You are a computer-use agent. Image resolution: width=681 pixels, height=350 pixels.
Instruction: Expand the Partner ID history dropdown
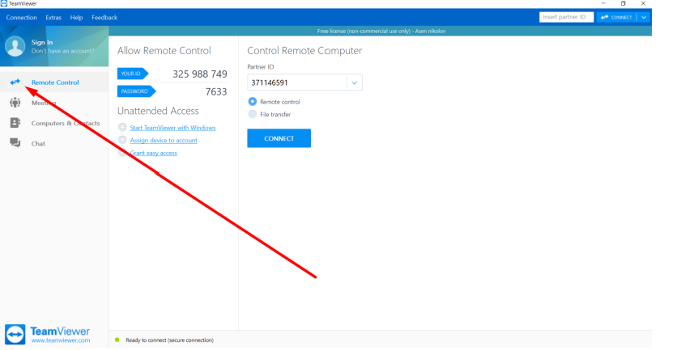point(355,82)
